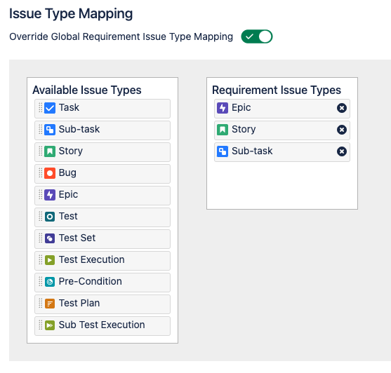Viewport: 391px width, 373px height.
Task: Click the Test Set purple icon
Action: tap(50, 238)
